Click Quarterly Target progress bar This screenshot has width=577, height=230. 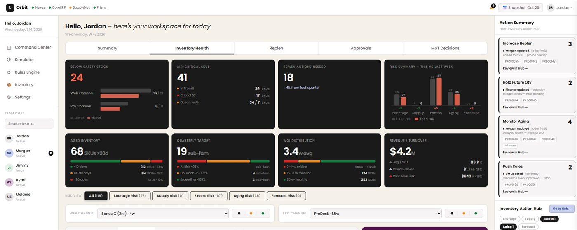pyautogui.click(x=223, y=161)
